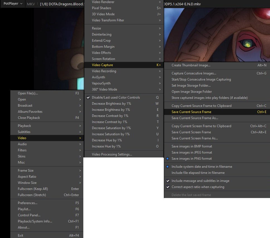Click Decrease Hue by 1%
270x238 pixels.
pos(124,140)
